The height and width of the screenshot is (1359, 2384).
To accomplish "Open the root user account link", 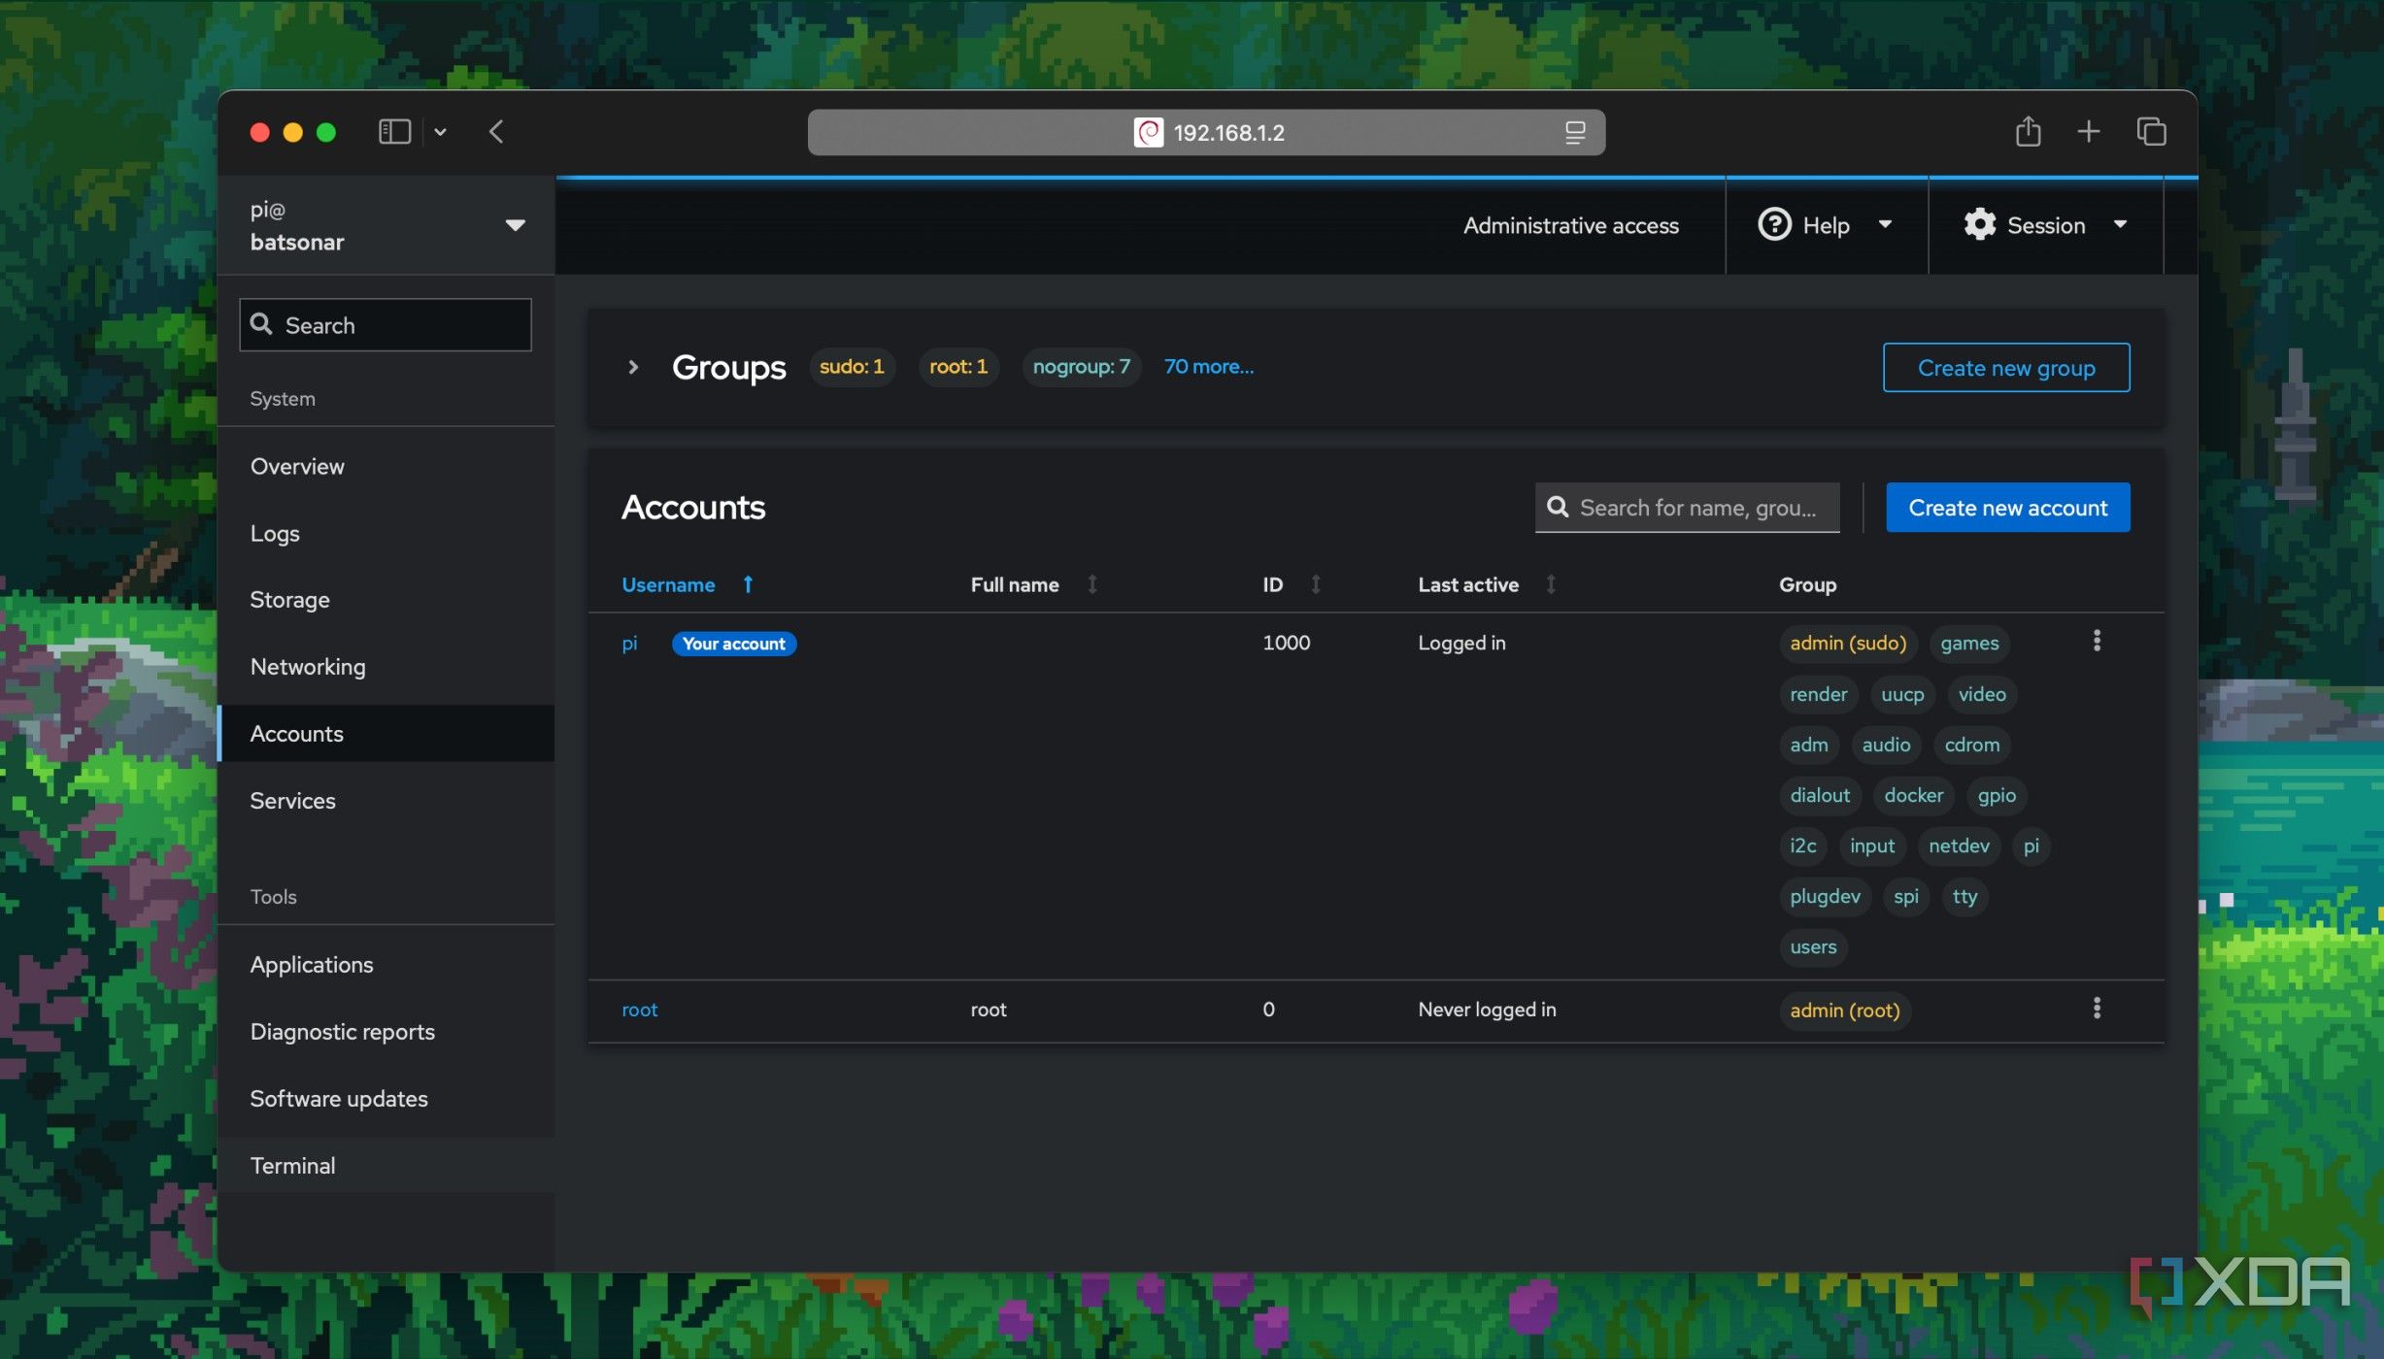I will tap(639, 1010).
